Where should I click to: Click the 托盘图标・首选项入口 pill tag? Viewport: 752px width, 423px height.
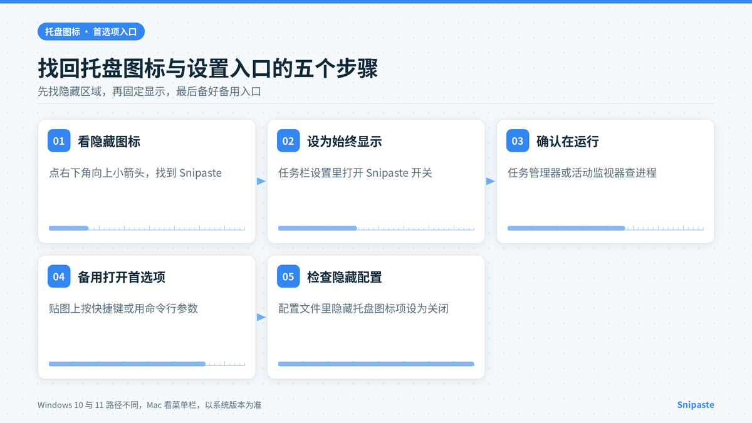click(91, 31)
